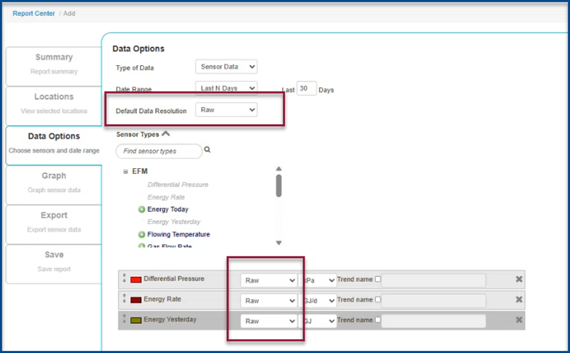Go to the Save report tab
This screenshot has height=353, width=570.
point(54,259)
